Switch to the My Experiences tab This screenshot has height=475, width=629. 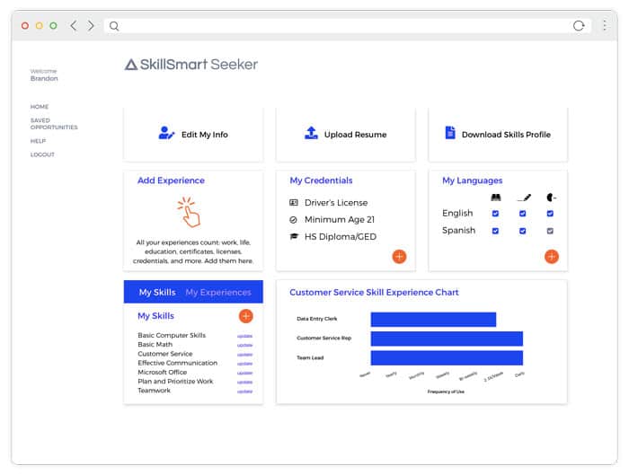point(218,292)
